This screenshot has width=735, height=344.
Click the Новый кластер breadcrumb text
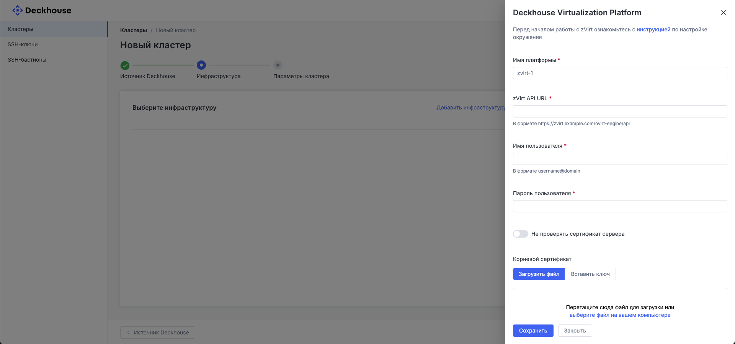pos(176,30)
